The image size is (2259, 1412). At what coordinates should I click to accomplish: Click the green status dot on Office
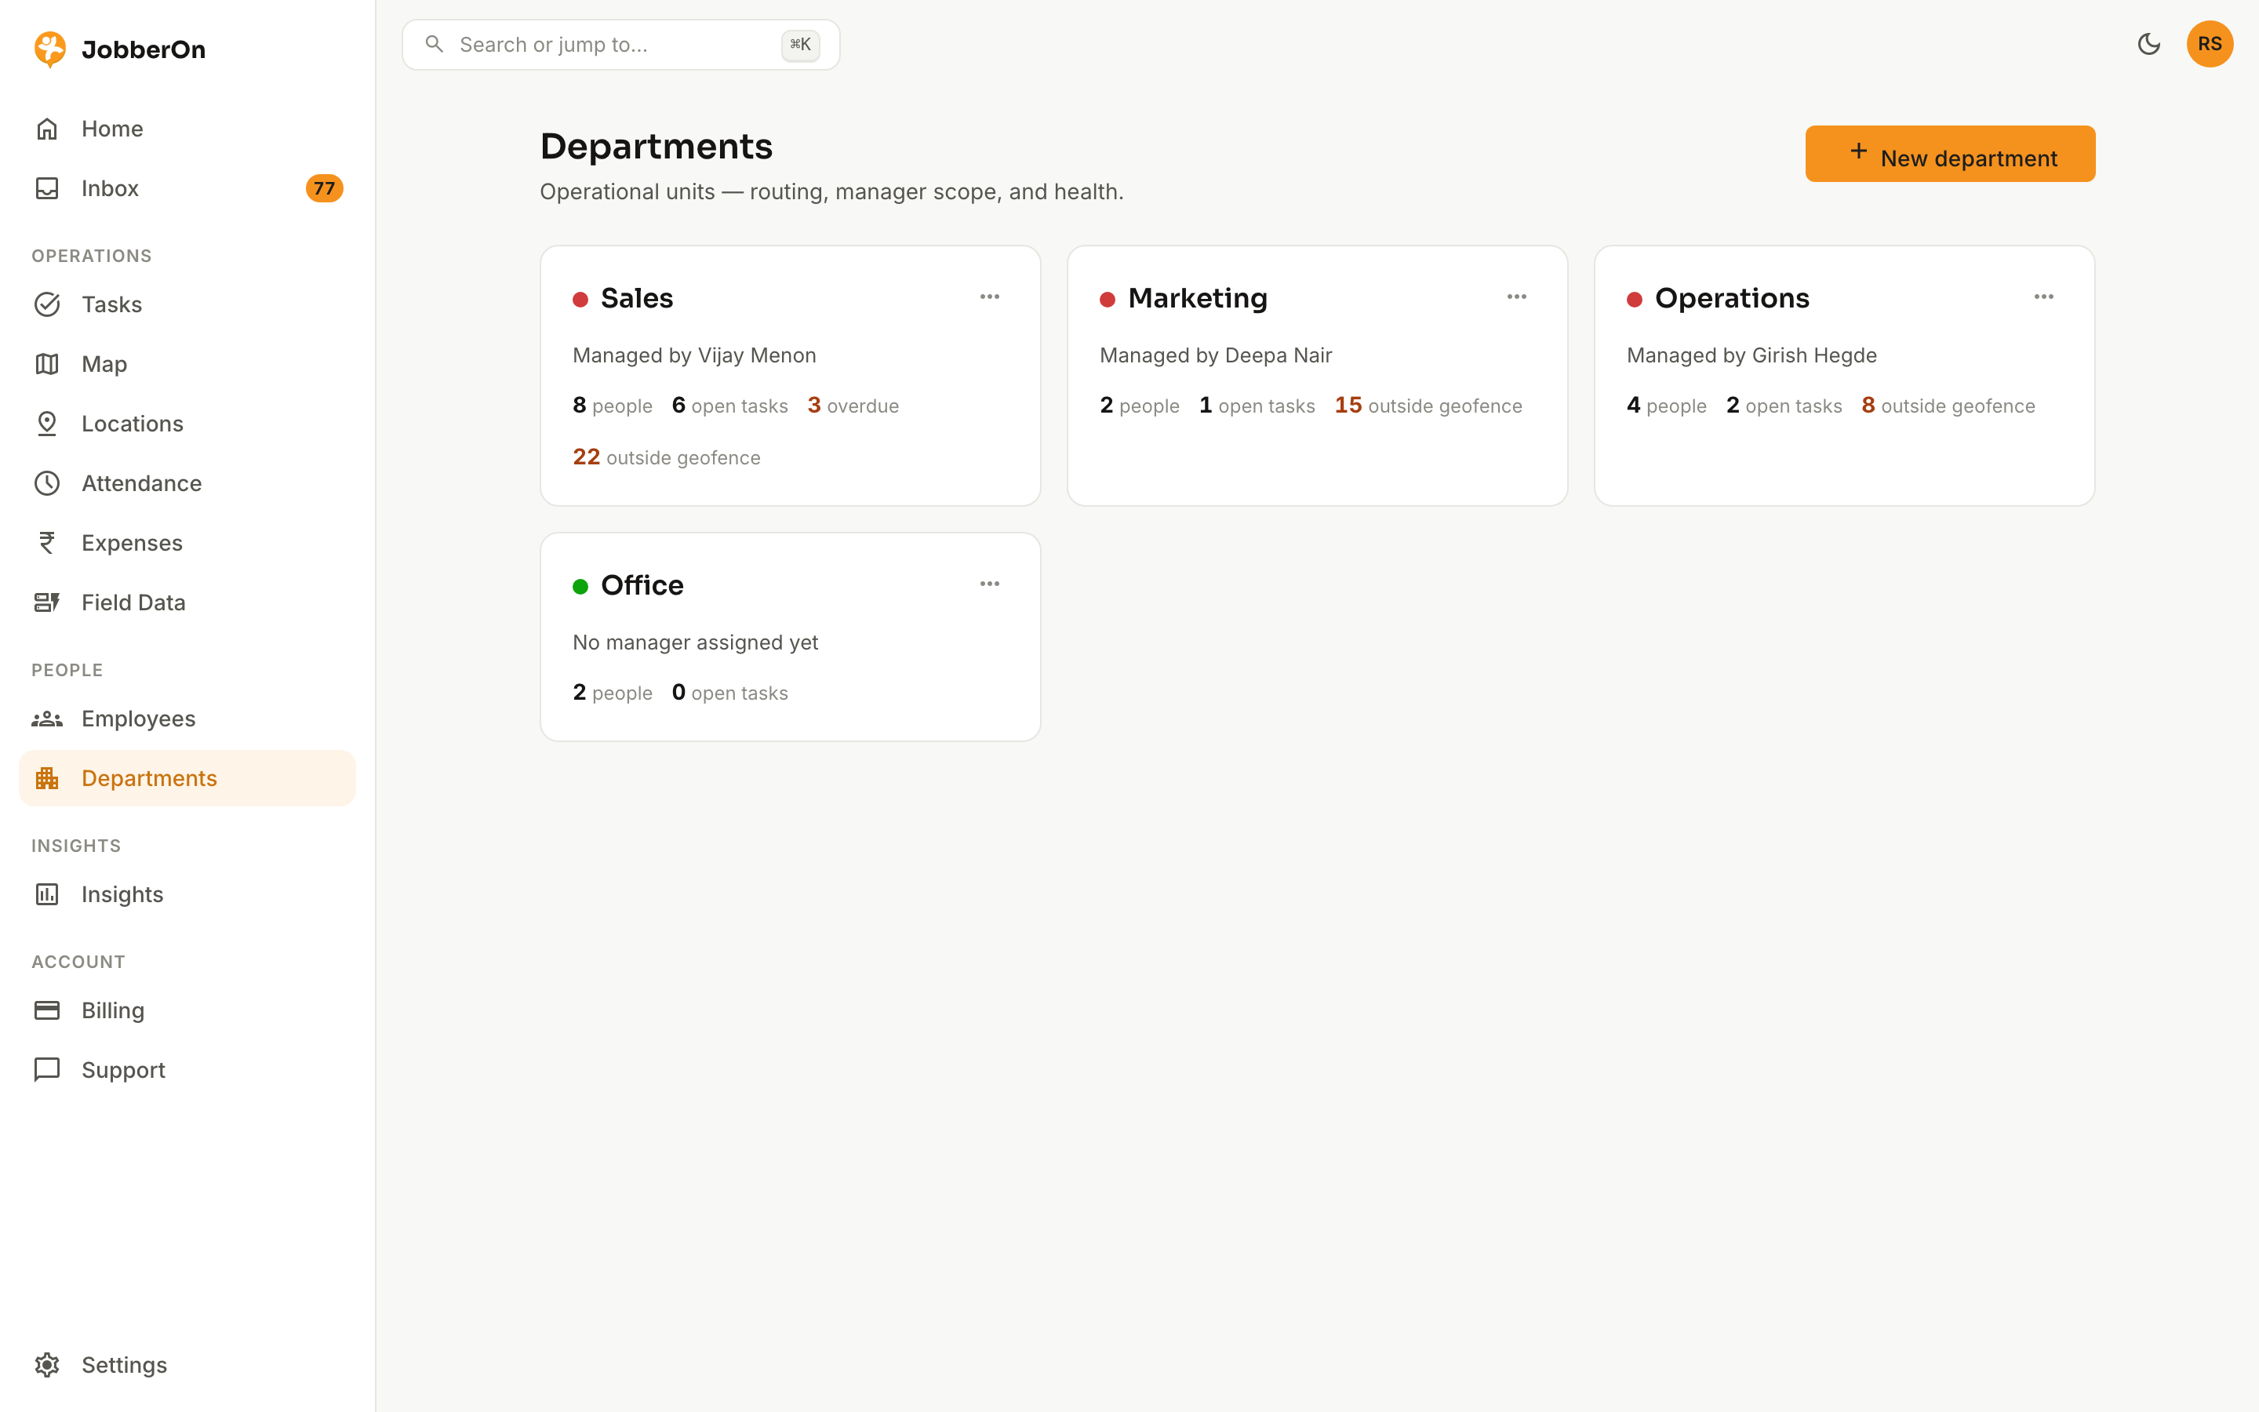[x=580, y=587]
